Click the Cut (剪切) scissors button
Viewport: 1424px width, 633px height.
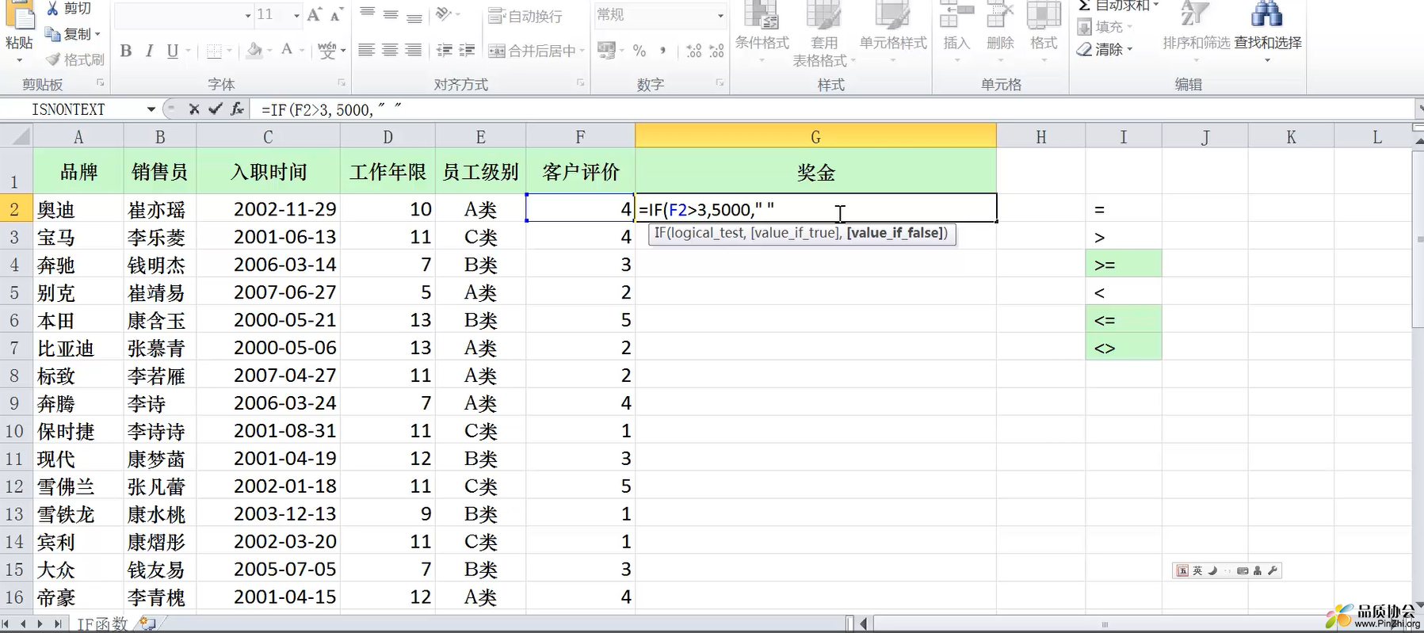67,8
